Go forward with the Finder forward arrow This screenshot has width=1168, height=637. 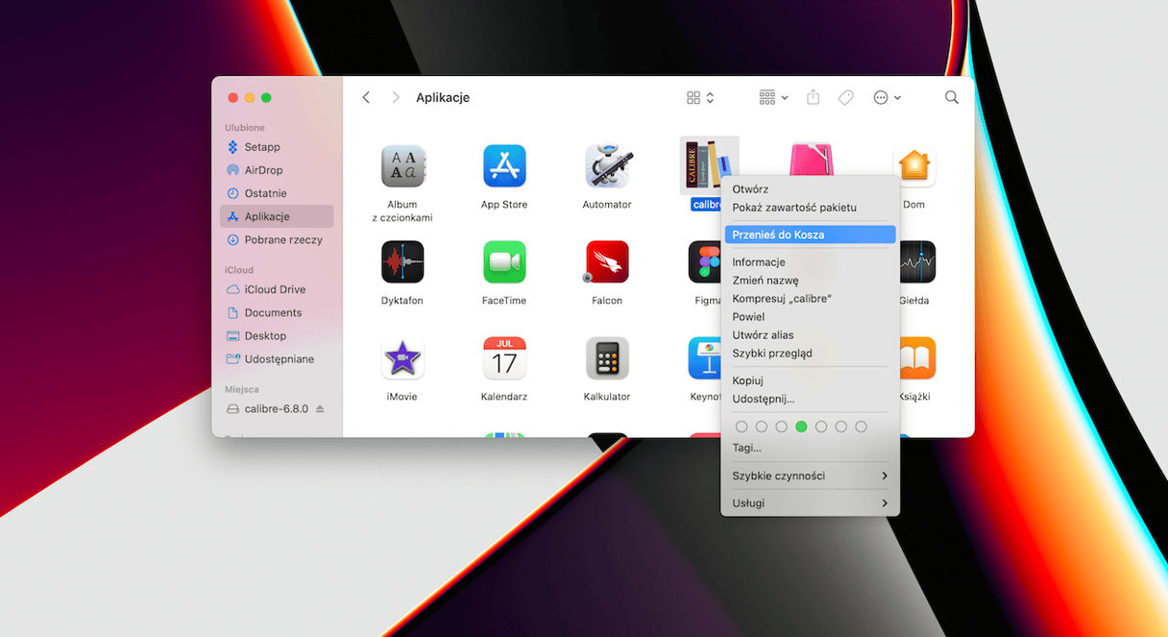coord(395,98)
